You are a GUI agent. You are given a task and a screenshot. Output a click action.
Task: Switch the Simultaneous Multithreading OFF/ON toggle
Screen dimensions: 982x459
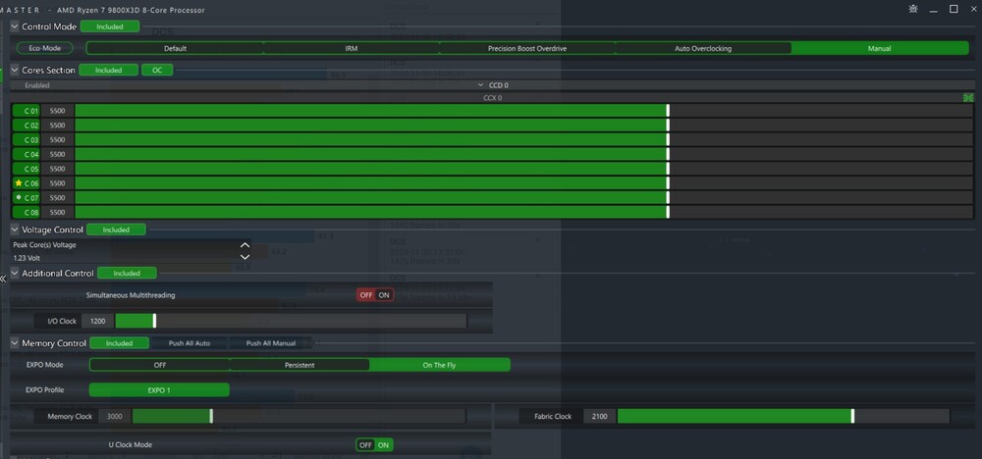point(375,295)
